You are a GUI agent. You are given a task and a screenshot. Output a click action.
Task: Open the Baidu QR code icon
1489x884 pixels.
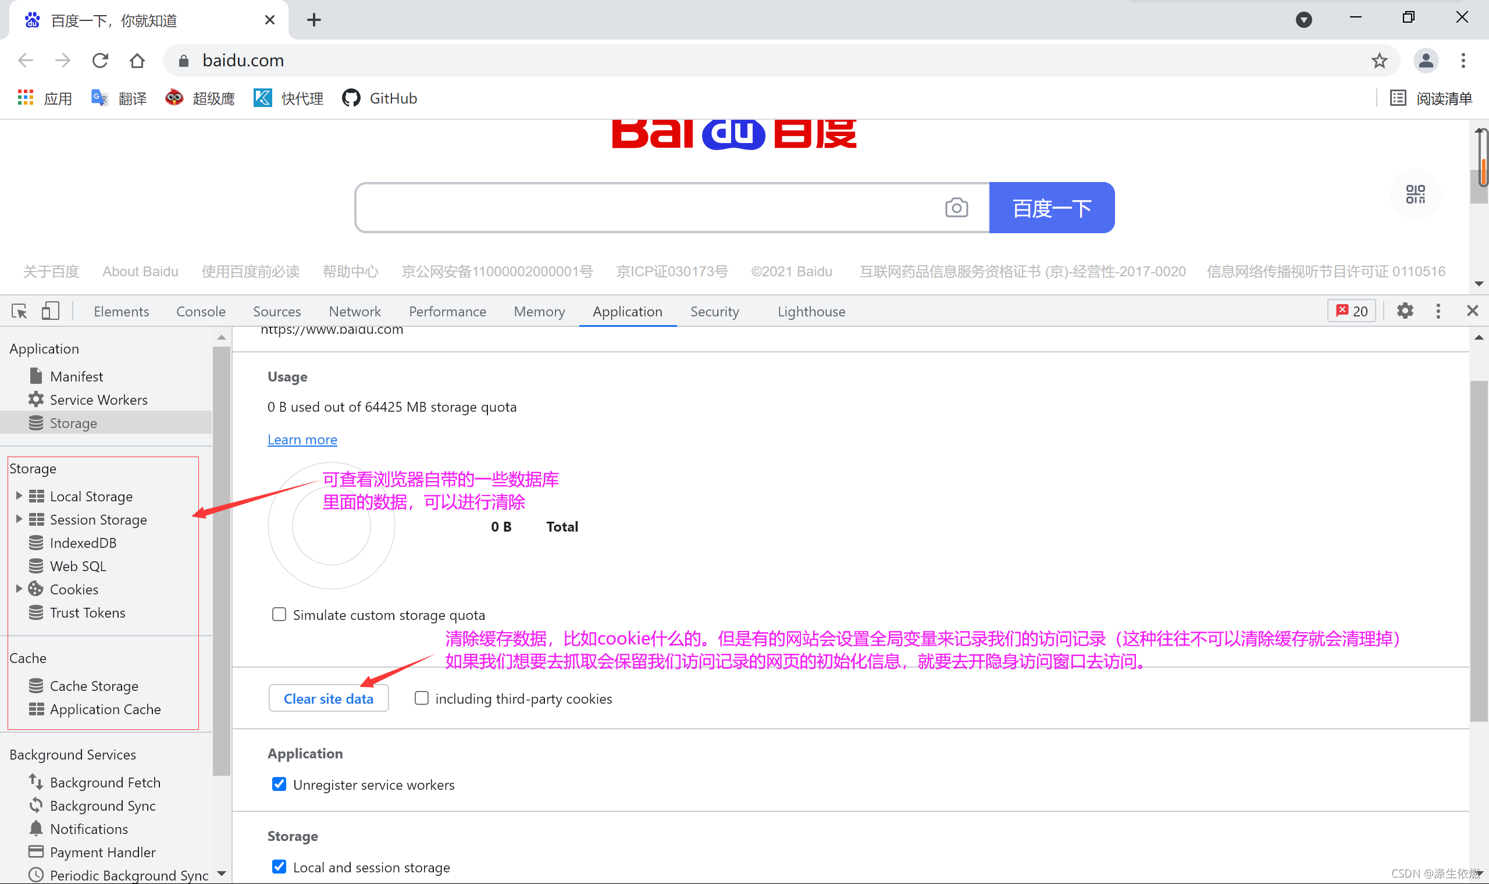coord(1415,194)
